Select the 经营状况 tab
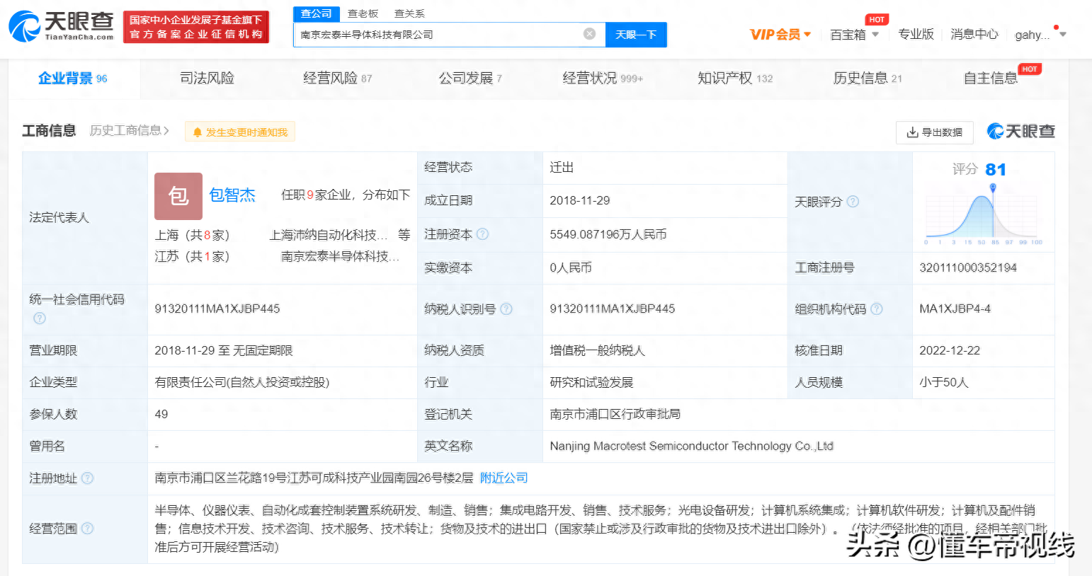The width and height of the screenshot is (1092, 576). [x=603, y=78]
